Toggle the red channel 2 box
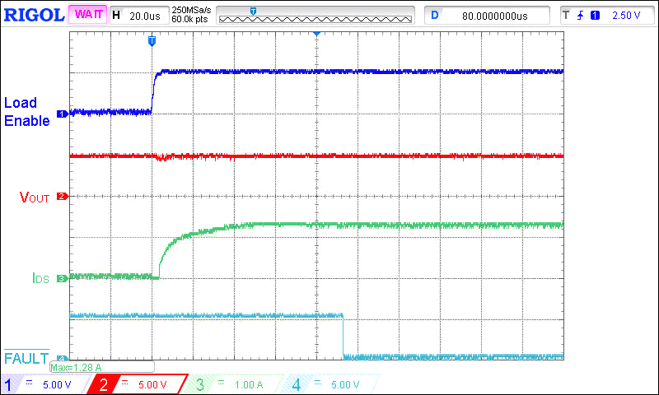The height and width of the screenshot is (395, 659). tap(140, 384)
